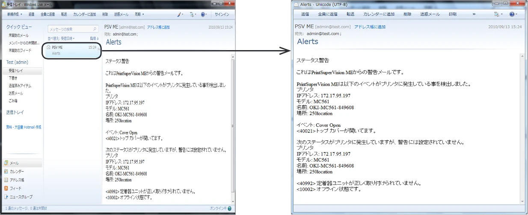Click 印刷 in the Alerts window toolbar
This screenshot has width=528, height=215.
point(452,14)
